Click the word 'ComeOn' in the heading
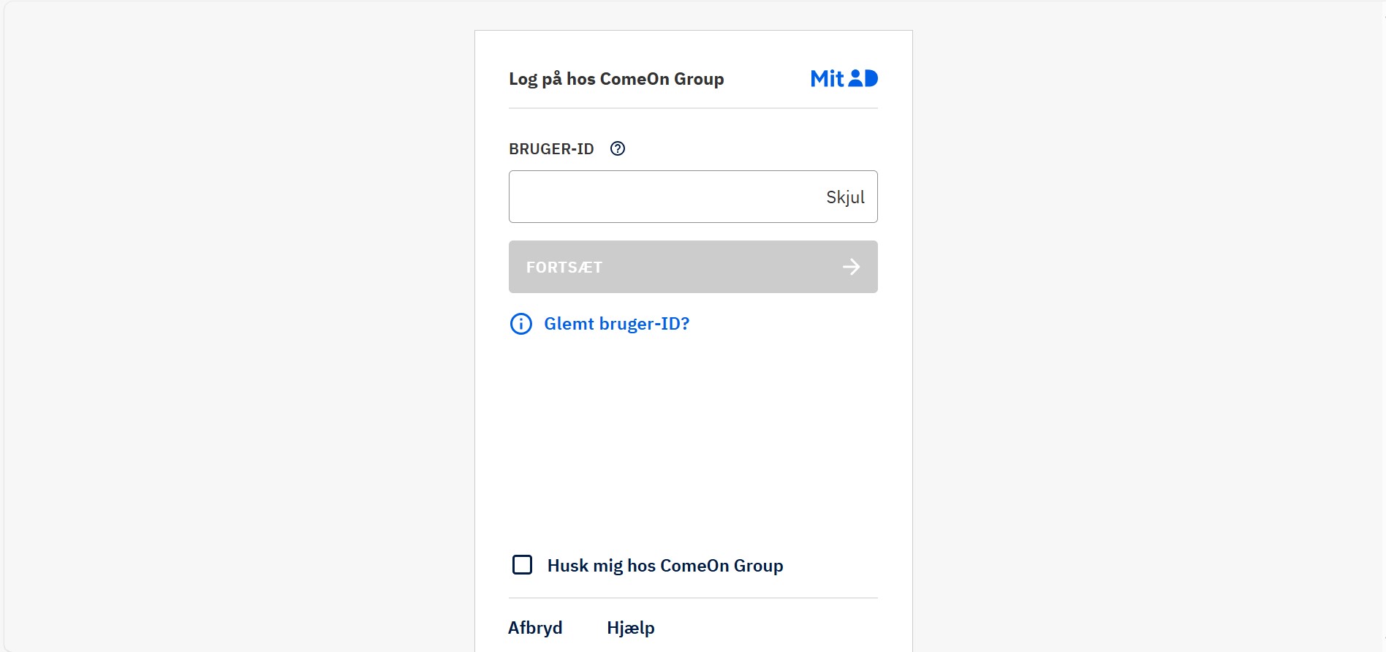Viewport: 1386px width, 652px height. click(635, 79)
